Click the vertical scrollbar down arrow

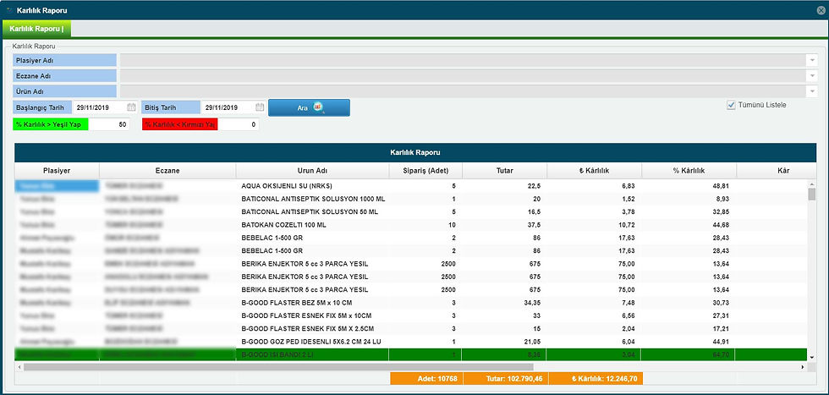(x=811, y=358)
